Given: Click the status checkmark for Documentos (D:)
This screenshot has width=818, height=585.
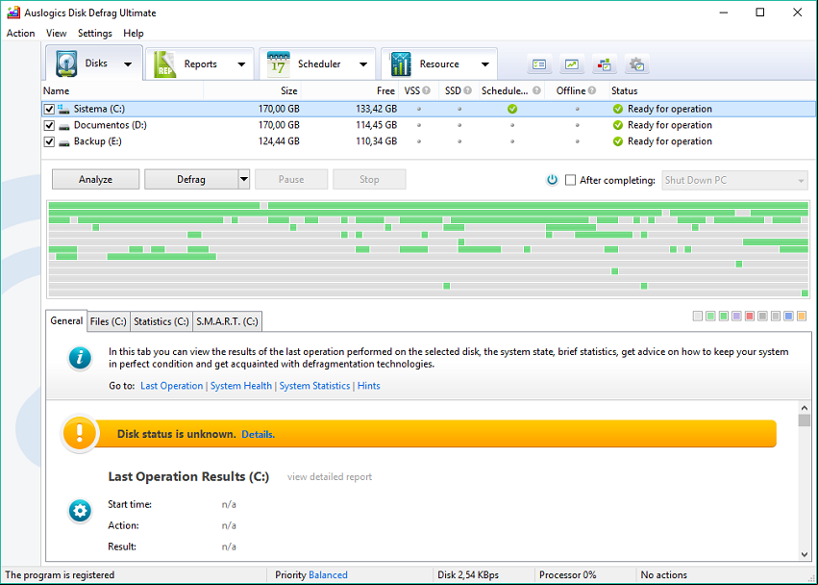Looking at the screenshot, I should [618, 125].
